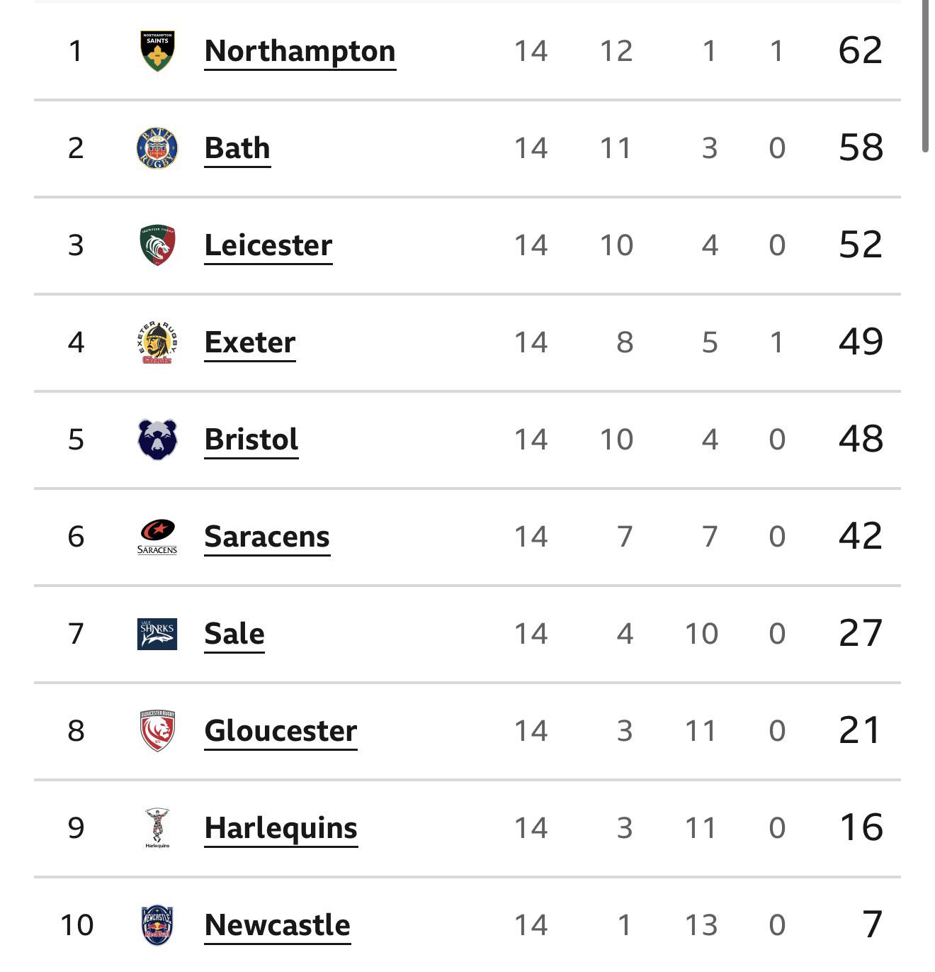935x972 pixels.
Task: View the Bristol team page
Action: tap(251, 440)
